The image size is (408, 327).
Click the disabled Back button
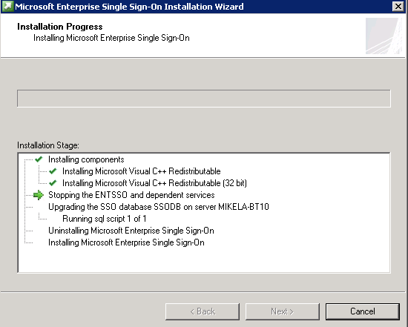point(203,311)
